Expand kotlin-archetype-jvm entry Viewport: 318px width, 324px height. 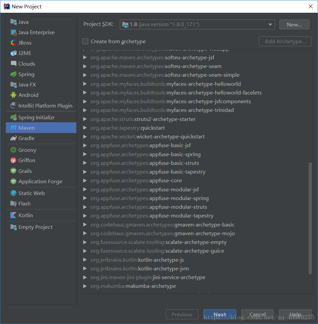point(85,269)
